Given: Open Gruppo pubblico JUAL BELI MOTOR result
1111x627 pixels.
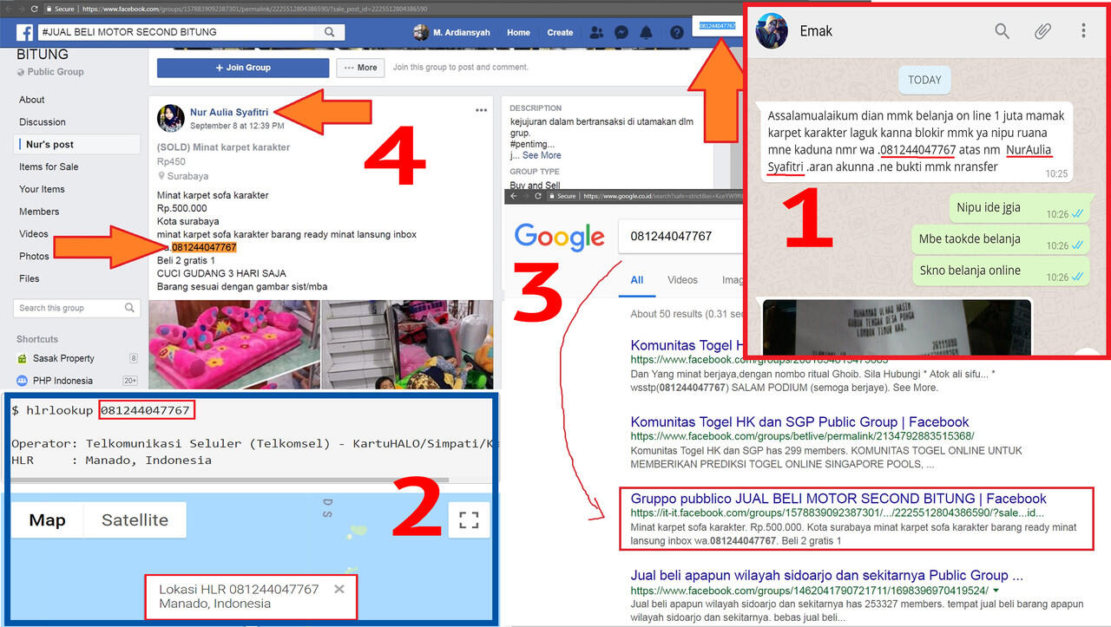Looking at the screenshot, I should [x=838, y=499].
